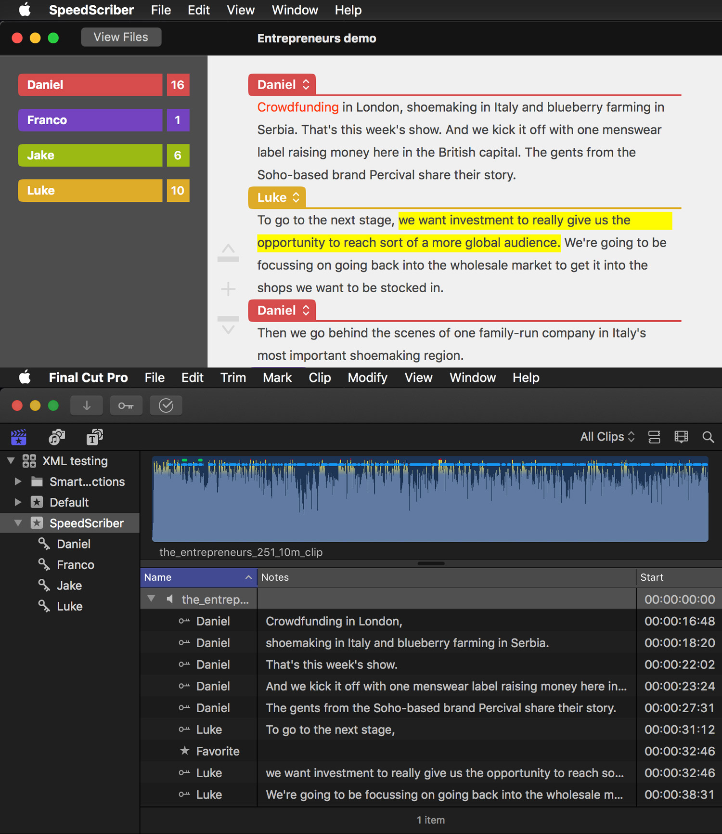Open the SpeedScriber application menu

91,10
